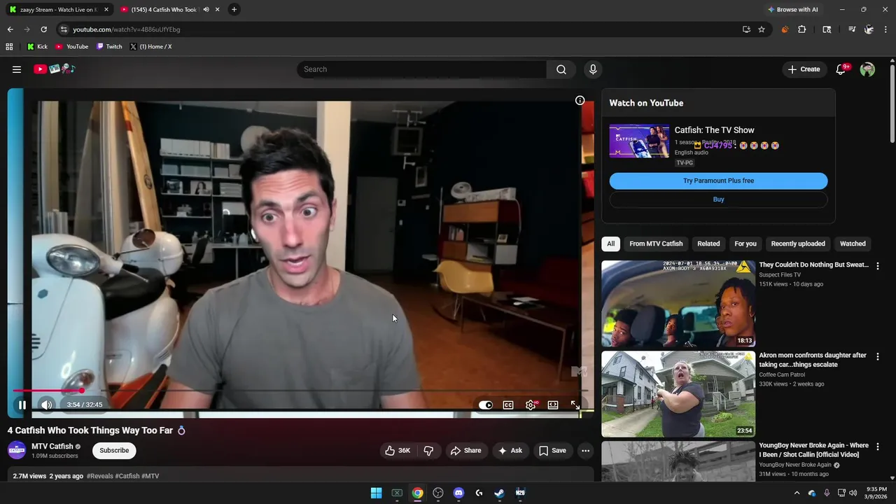Submit search with the magnifier icon
This screenshot has width=896, height=504.
pos(561,69)
